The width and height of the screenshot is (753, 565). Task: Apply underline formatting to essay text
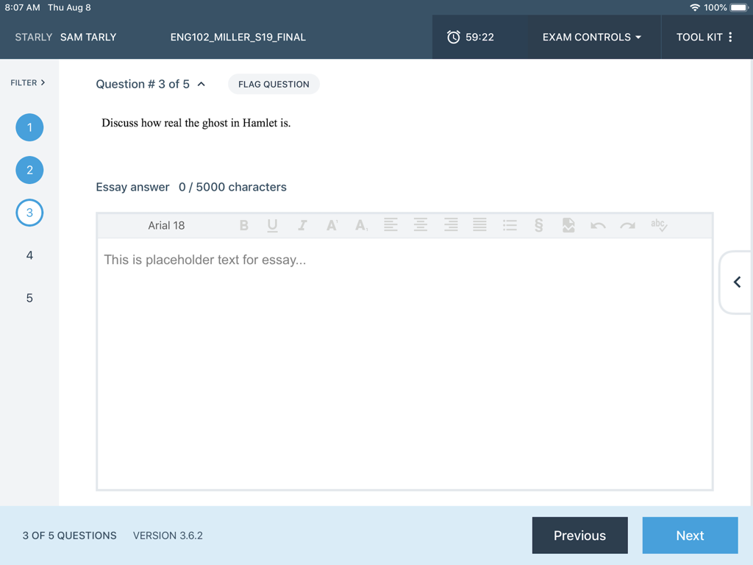pyautogui.click(x=273, y=225)
